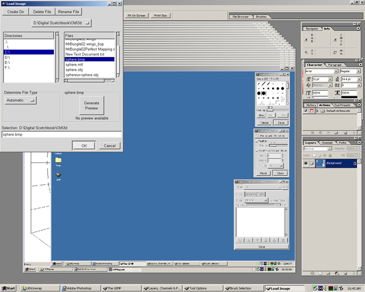Click the Files list vertical scrollbar
Screen dimensions: 365x292
(118, 55)
